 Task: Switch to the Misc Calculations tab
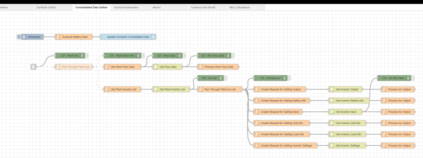246,8
